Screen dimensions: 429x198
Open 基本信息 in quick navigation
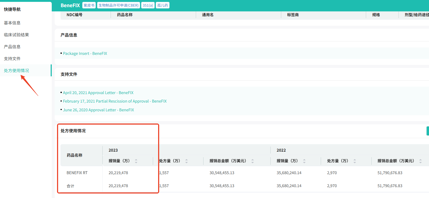coord(12,23)
